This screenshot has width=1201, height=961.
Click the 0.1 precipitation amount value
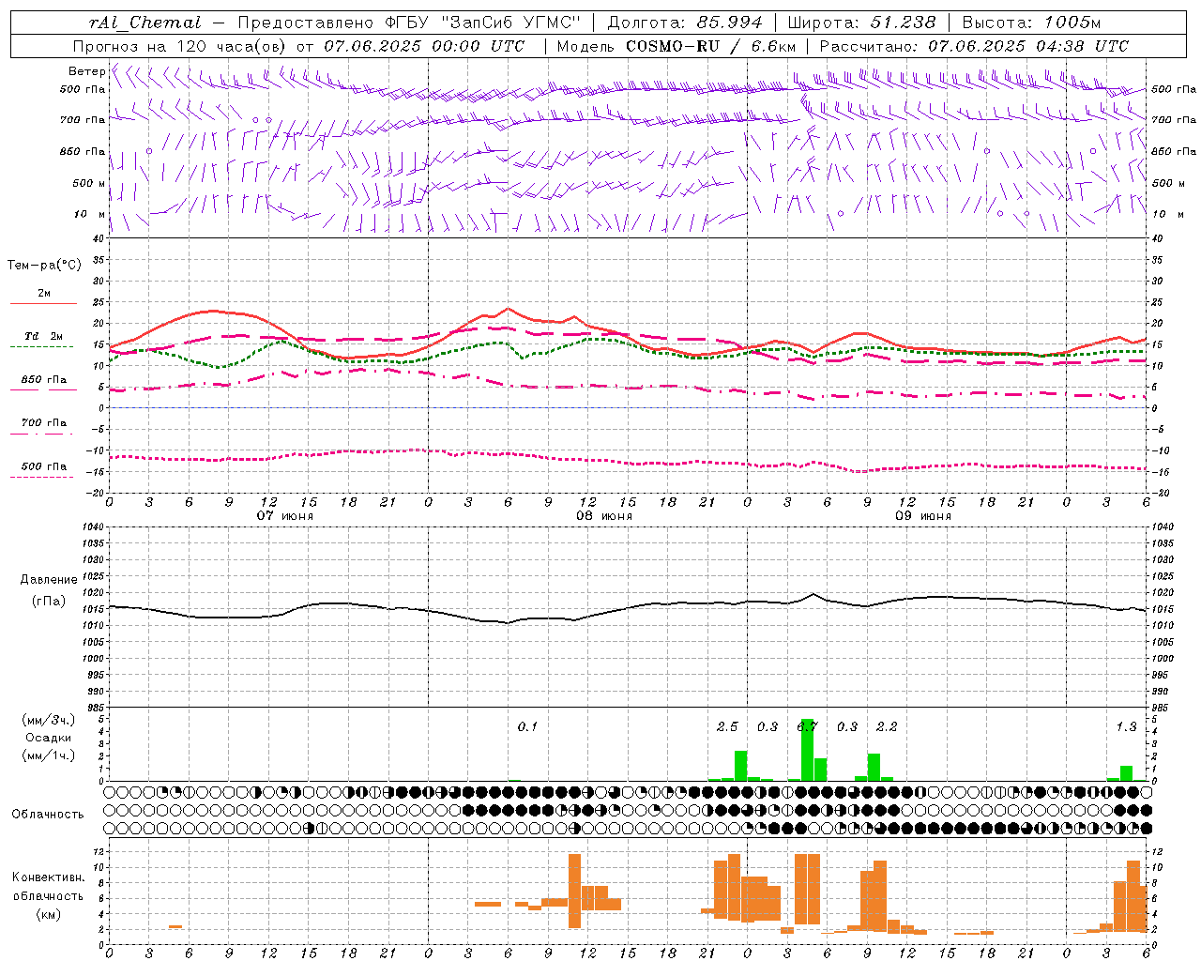(527, 726)
